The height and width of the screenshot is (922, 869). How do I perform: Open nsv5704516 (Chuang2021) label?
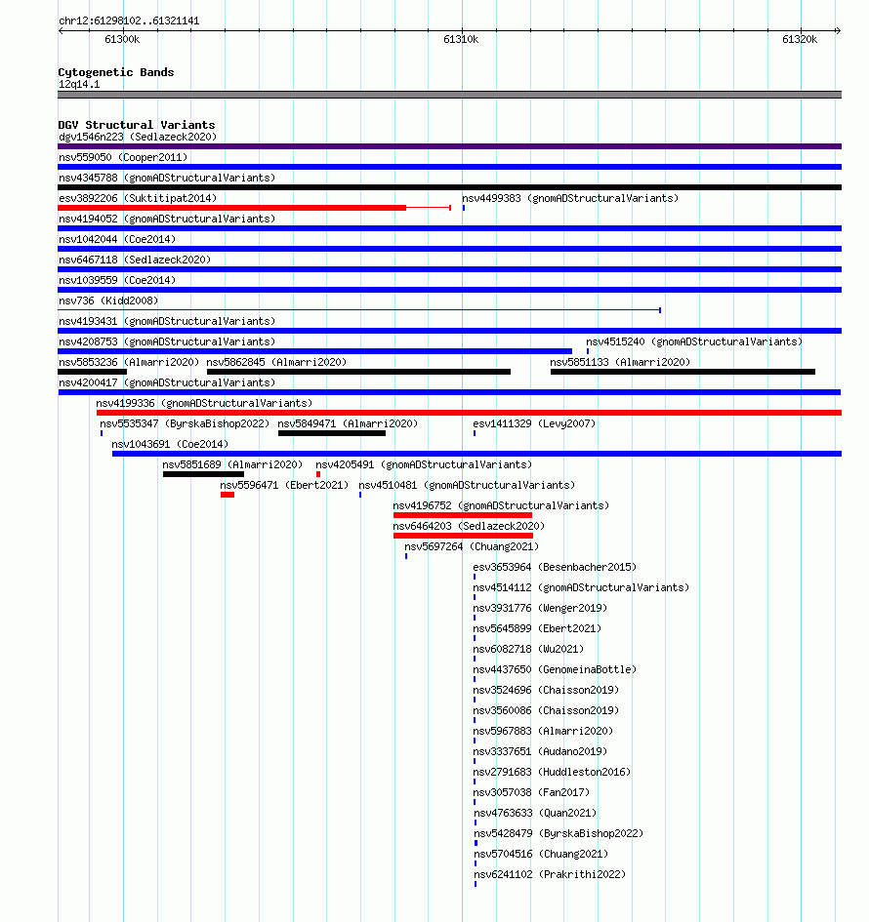541,855
